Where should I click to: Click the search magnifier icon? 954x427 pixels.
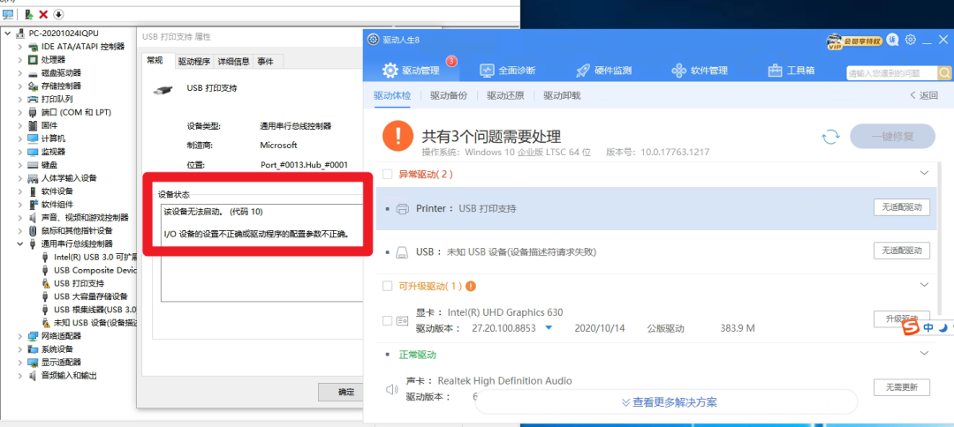[945, 73]
